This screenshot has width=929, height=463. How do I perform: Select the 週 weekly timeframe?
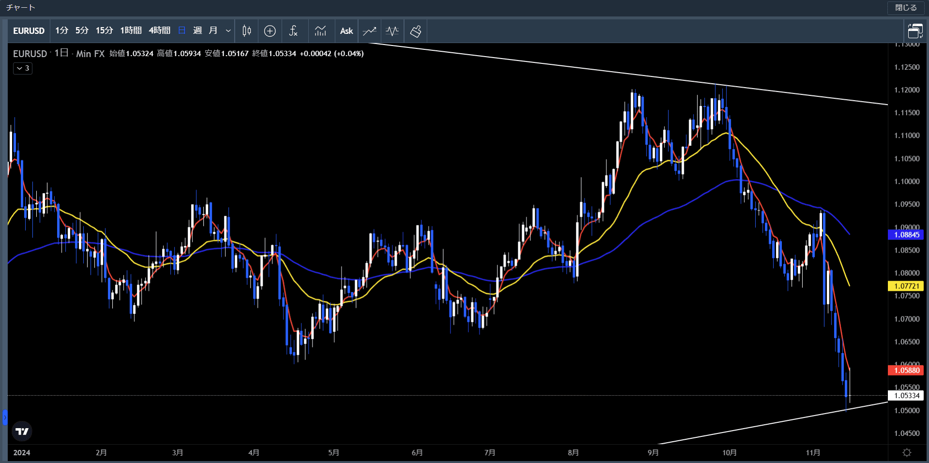tap(197, 31)
